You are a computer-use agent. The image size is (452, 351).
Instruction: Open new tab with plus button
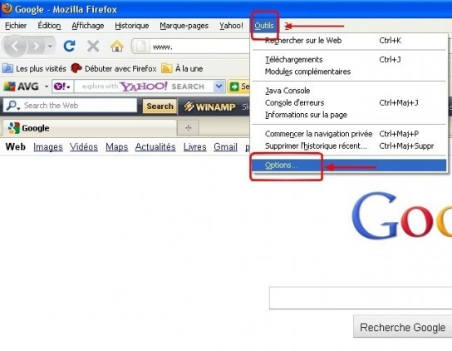(x=189, y=128)
